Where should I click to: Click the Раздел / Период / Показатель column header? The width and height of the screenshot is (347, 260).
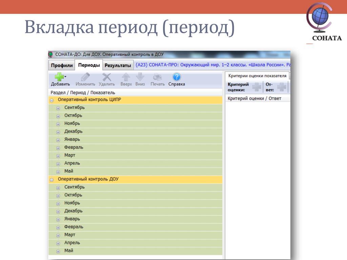[x=135, y=93]
